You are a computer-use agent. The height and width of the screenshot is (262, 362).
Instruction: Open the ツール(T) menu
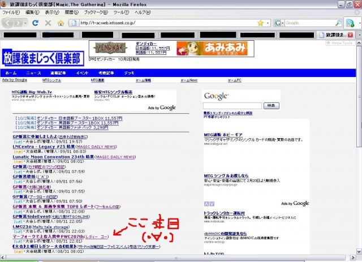(121, 12)
